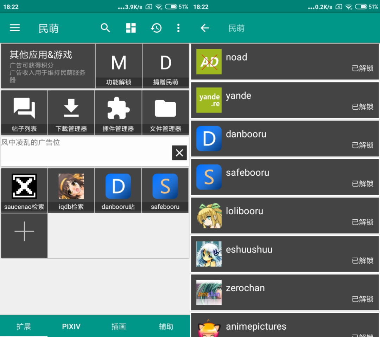This screenshot has height=337, width=380.
Task: Switch to the PIXIV bottom tab
Action: (x=71, y=326)
